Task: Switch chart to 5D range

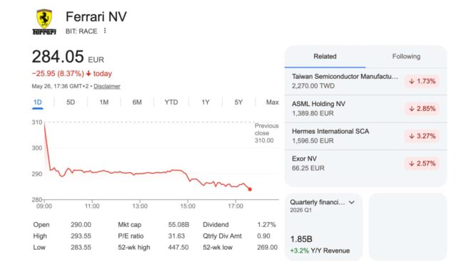Action: 71,102
